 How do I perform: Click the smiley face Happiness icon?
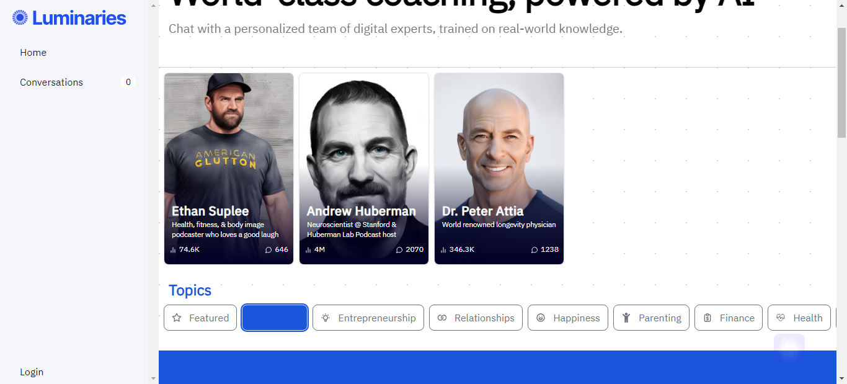coord(541,318)
